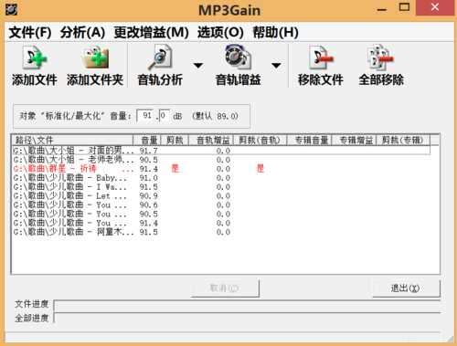Select the 少儿歌曲 - You row with volume 91.4
The width and height of the screenshot is (457, 346).
tap(221, 223)
